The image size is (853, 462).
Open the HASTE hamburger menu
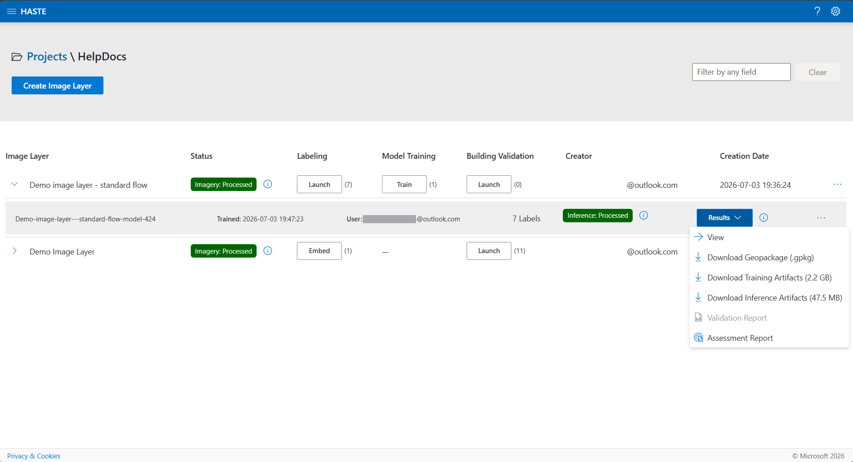(12, 11)
